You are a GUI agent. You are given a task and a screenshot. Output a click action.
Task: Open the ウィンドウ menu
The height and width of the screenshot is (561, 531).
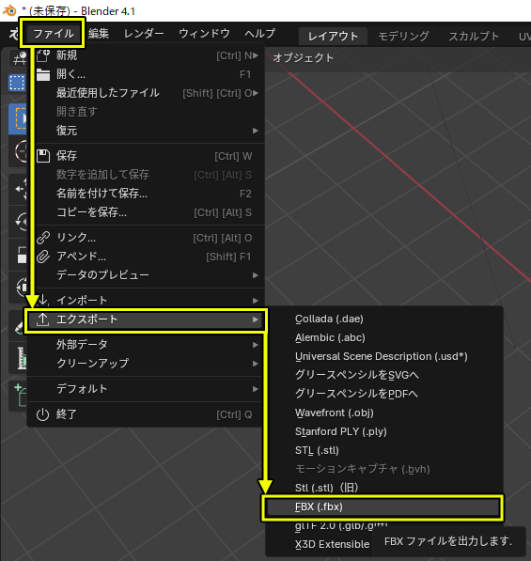click(204, 34)
